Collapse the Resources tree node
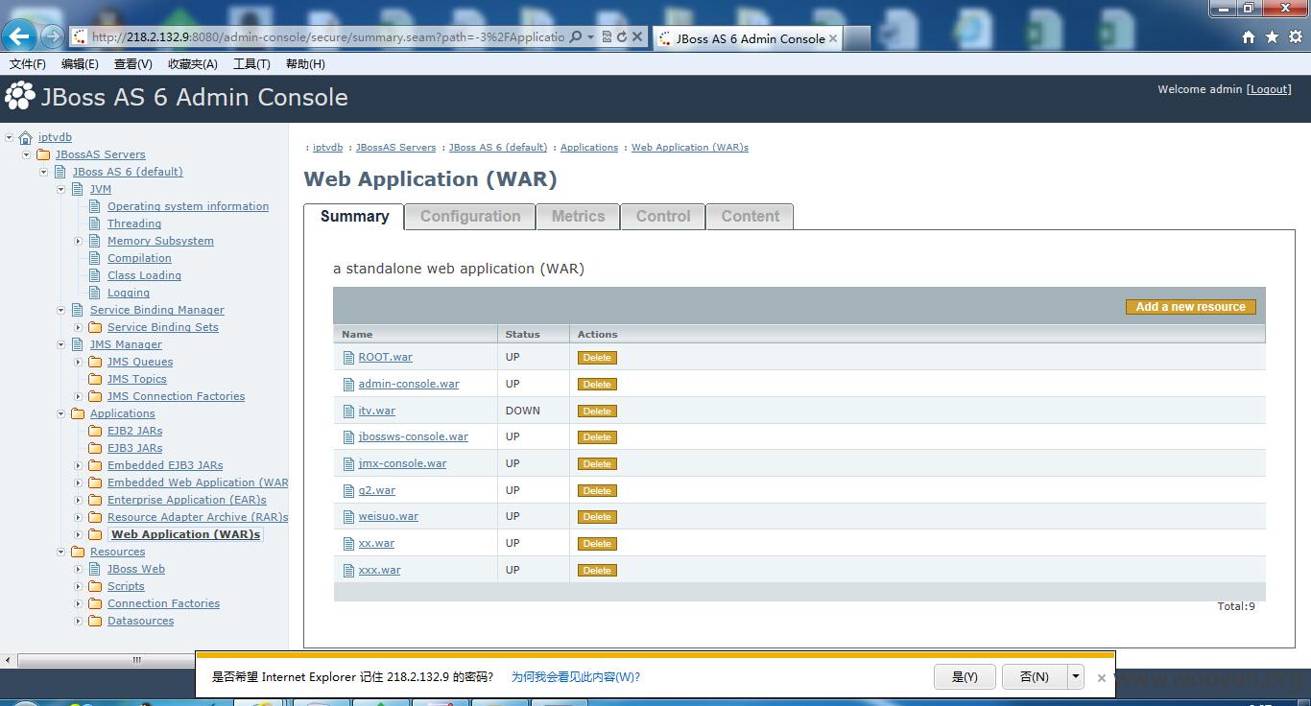This screenshot has width=1311, height=706. click(x=61, y=552)
